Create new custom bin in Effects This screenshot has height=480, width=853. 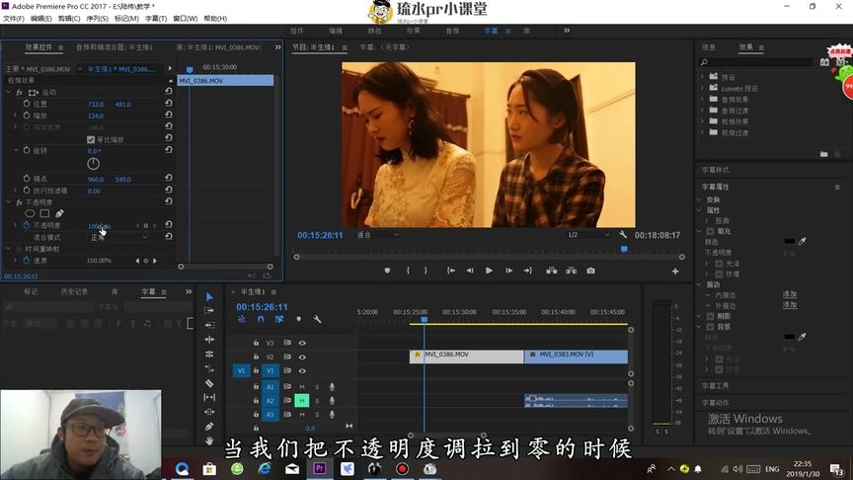(824, 154)
